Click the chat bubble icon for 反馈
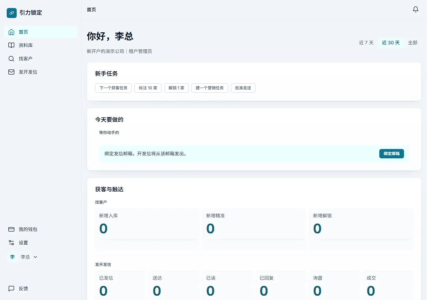The height and width of the screenshot is (300, 427). point(11,289)
